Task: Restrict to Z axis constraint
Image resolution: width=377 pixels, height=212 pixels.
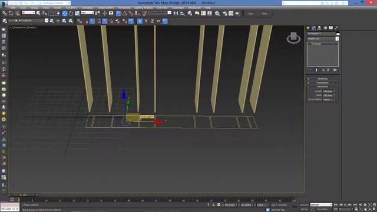Action: coord(152,21)
